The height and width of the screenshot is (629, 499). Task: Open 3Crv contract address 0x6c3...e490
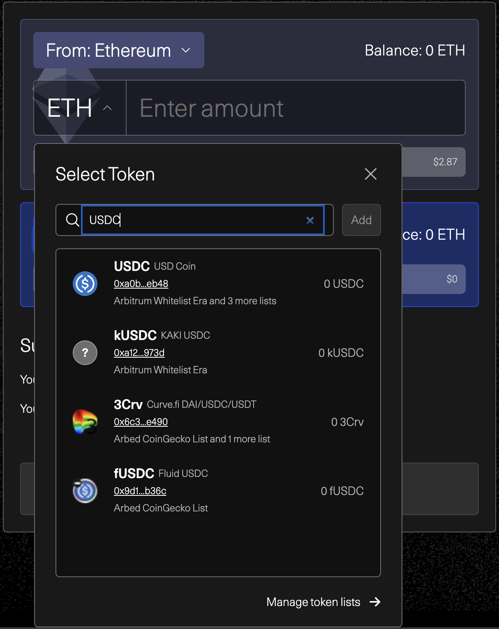point(141,422)
